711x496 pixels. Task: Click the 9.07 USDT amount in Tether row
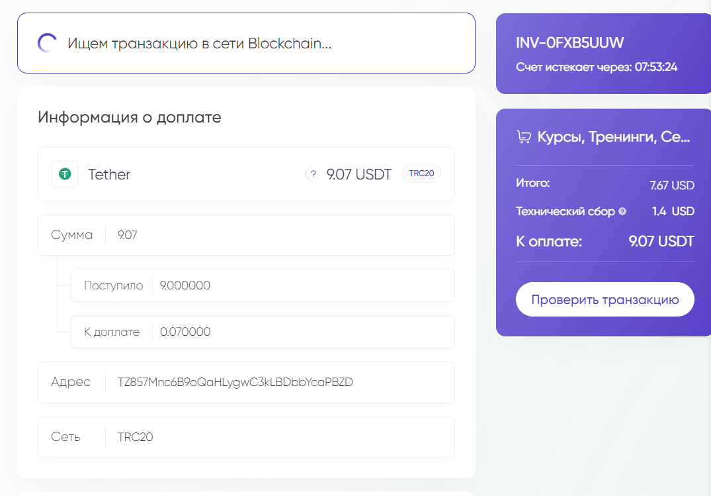358,174
